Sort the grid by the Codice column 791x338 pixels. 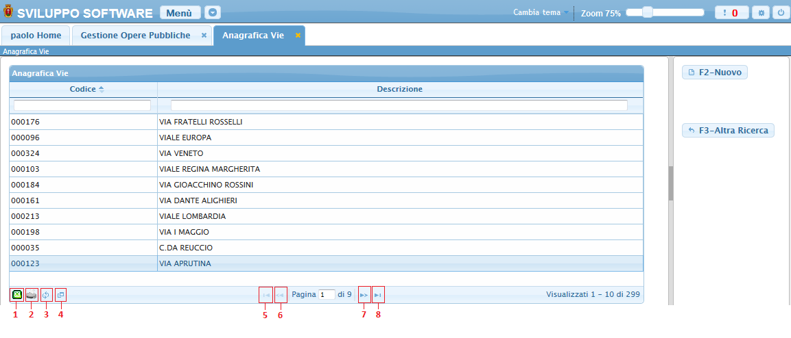click(x=83, y=89)
